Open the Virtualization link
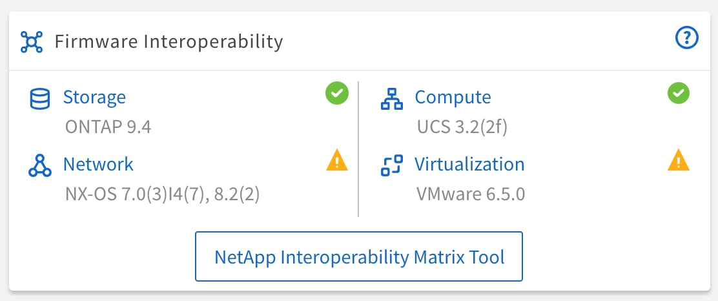The width and height of the screenshot is (718, 301). 469,164
